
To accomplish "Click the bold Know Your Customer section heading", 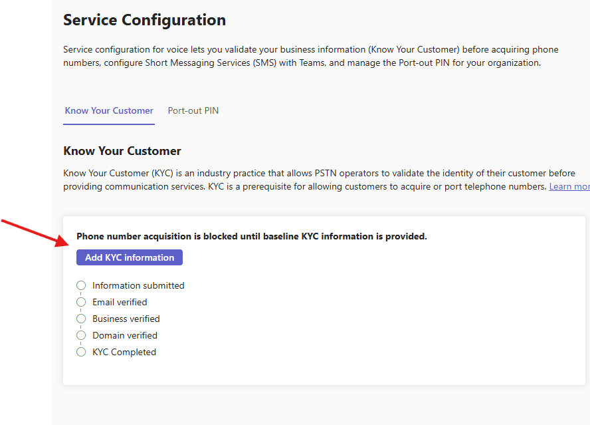I will (122, 151).
